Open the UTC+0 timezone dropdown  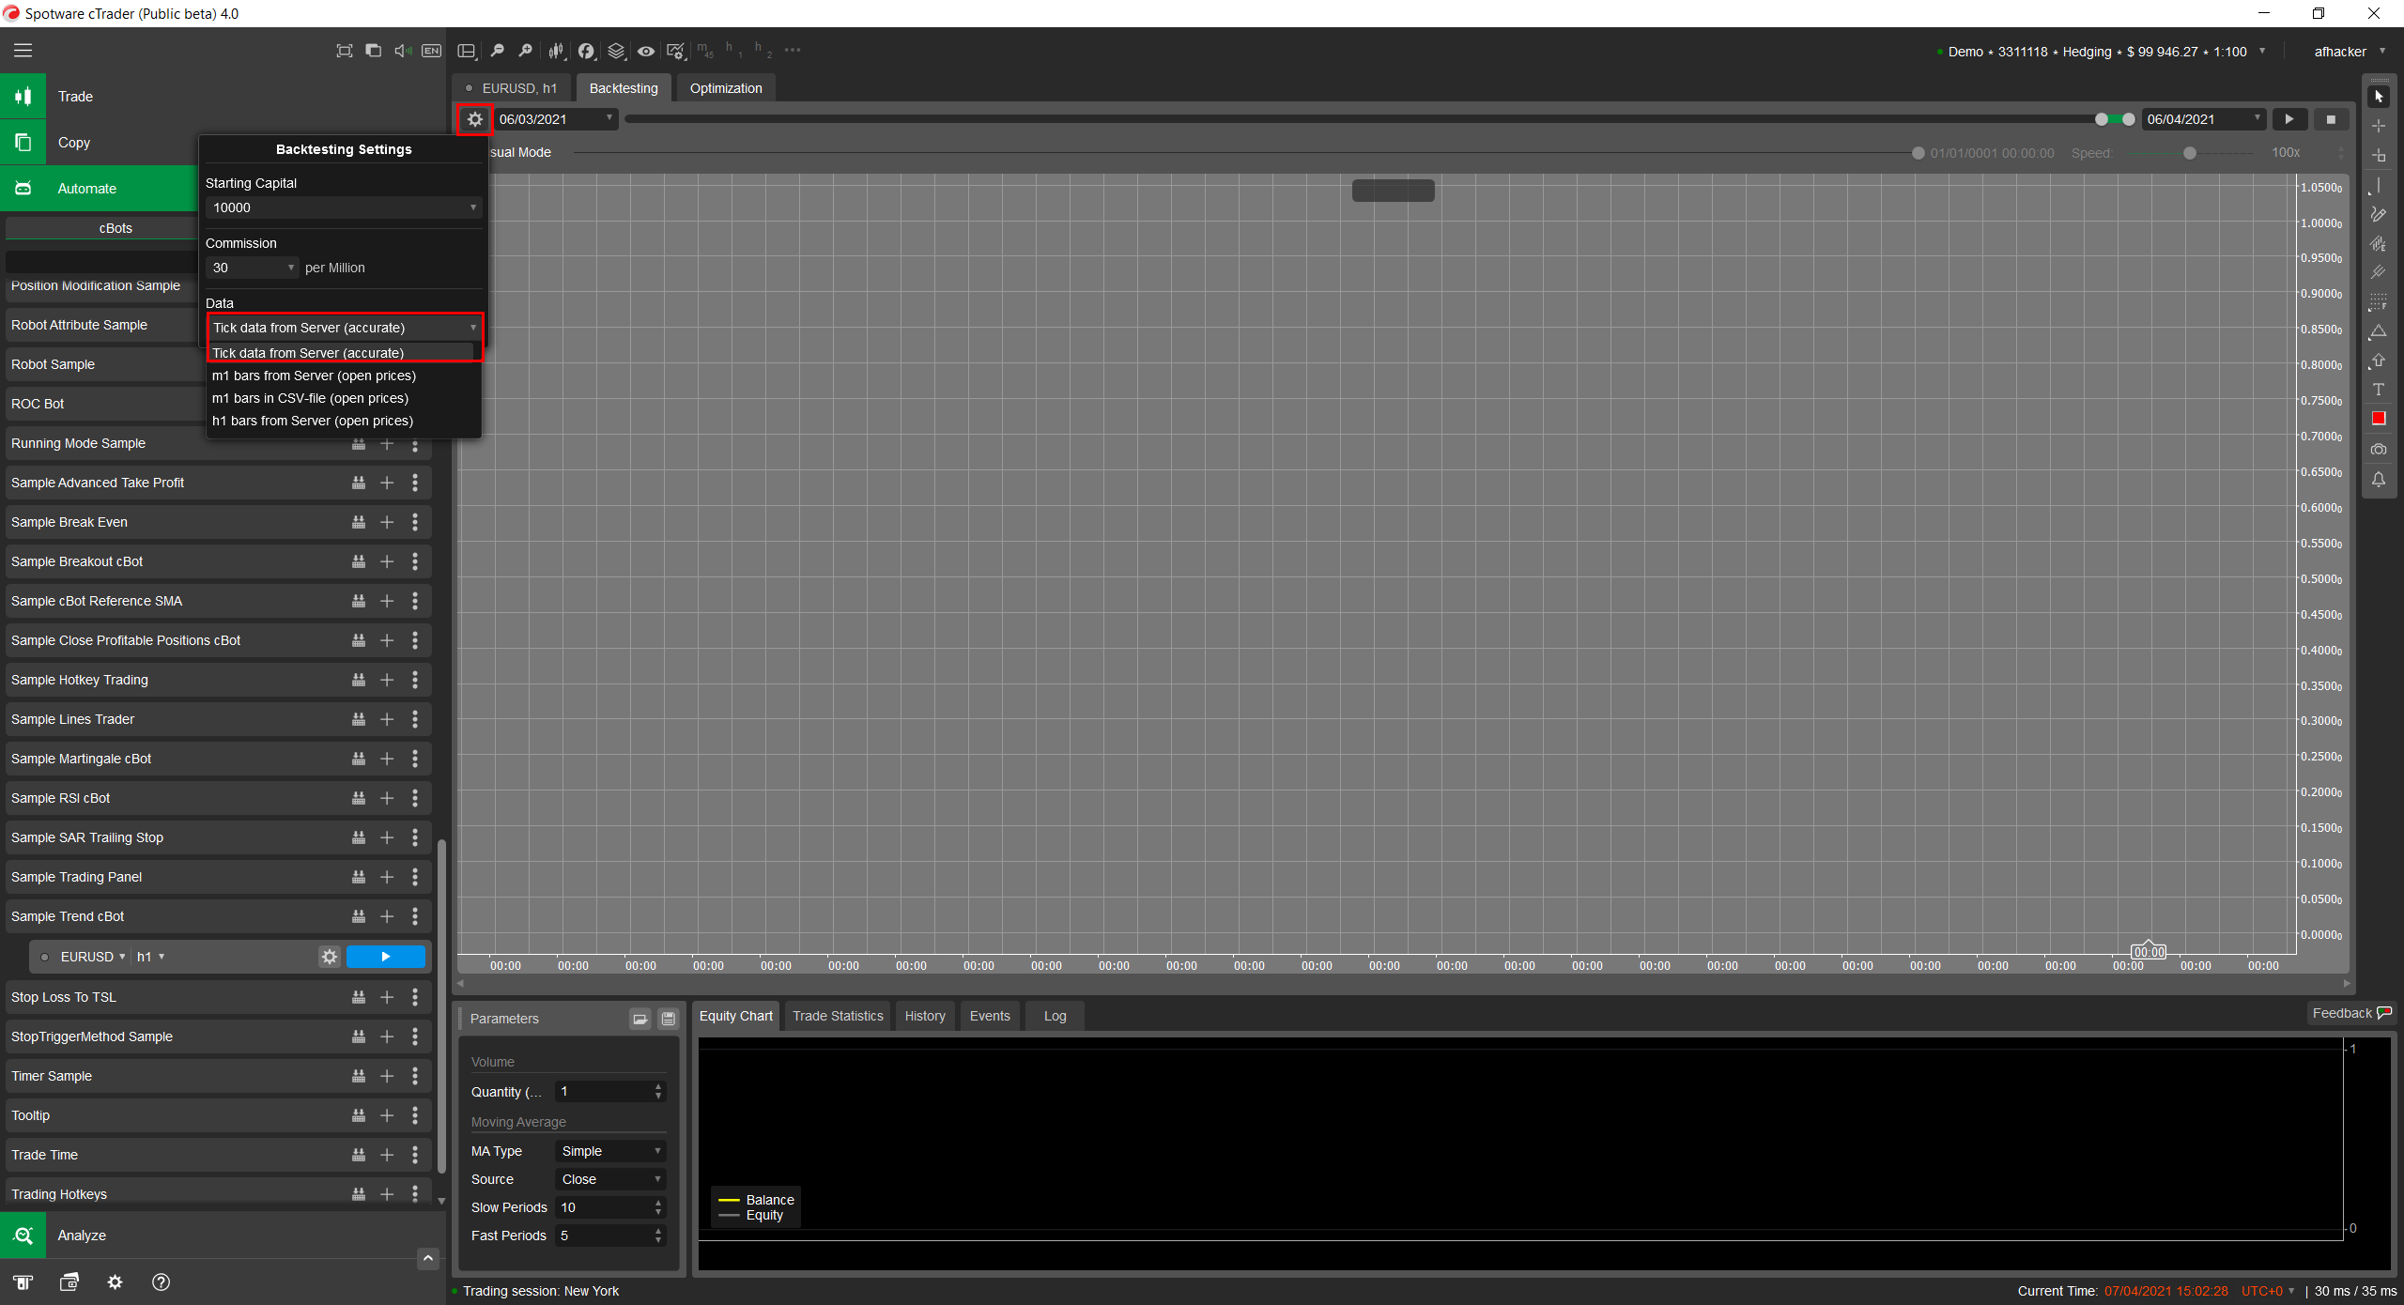2267,1291
